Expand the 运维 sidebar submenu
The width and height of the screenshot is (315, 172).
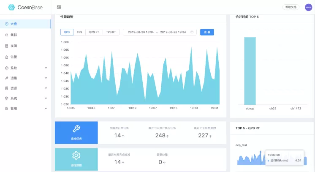(x=25, y=78)
